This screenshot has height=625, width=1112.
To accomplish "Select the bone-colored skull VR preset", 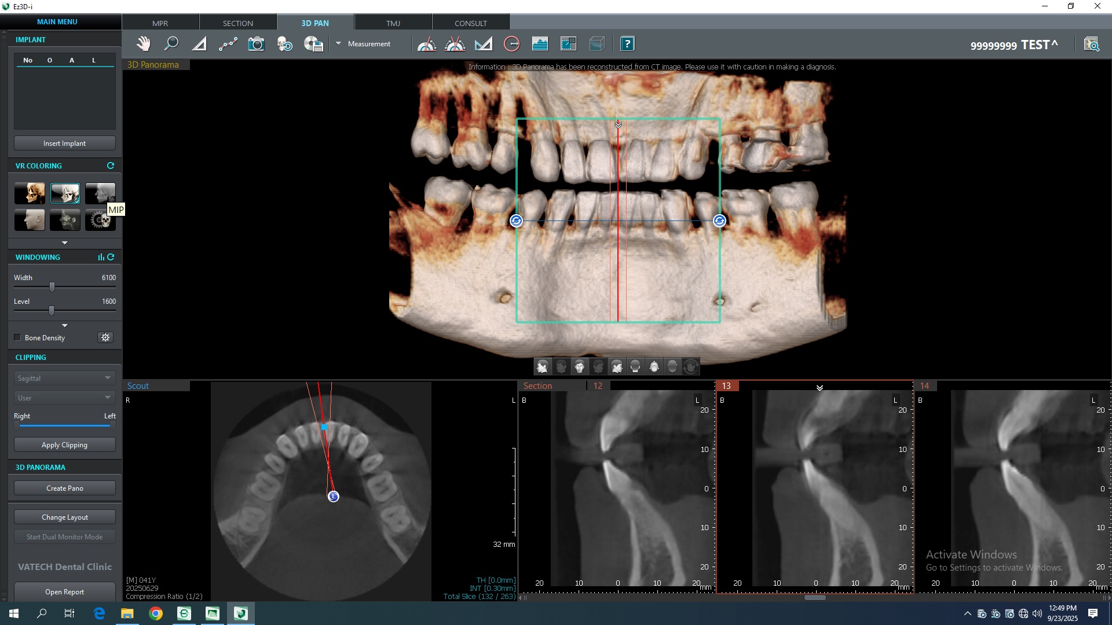I will click(30, 193).
